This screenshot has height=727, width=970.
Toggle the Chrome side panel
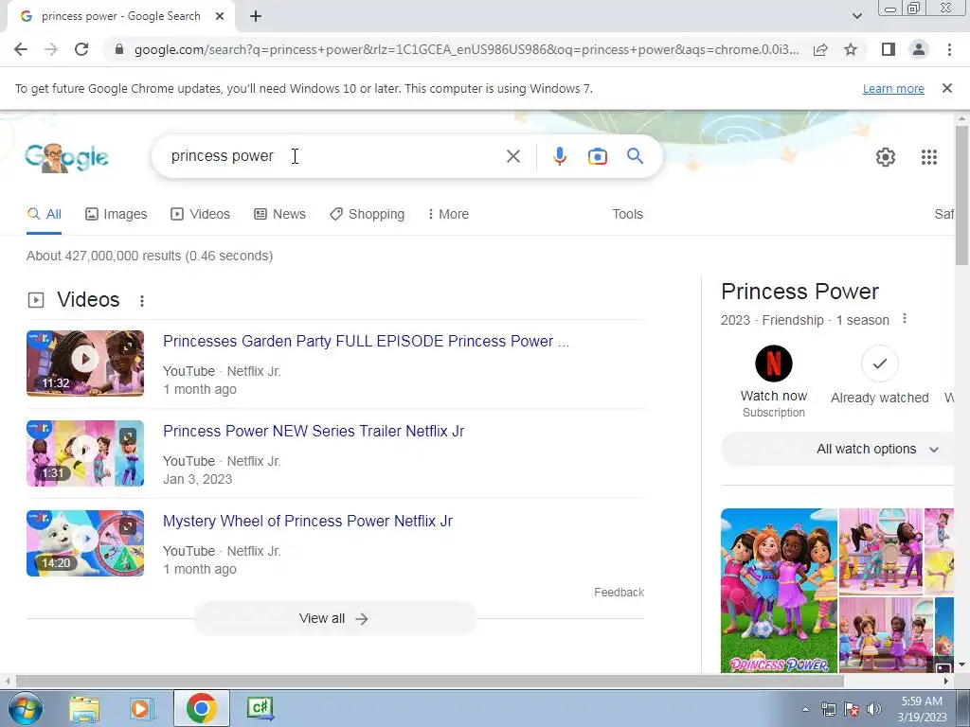pyautogui.click(x=889, y=49)
